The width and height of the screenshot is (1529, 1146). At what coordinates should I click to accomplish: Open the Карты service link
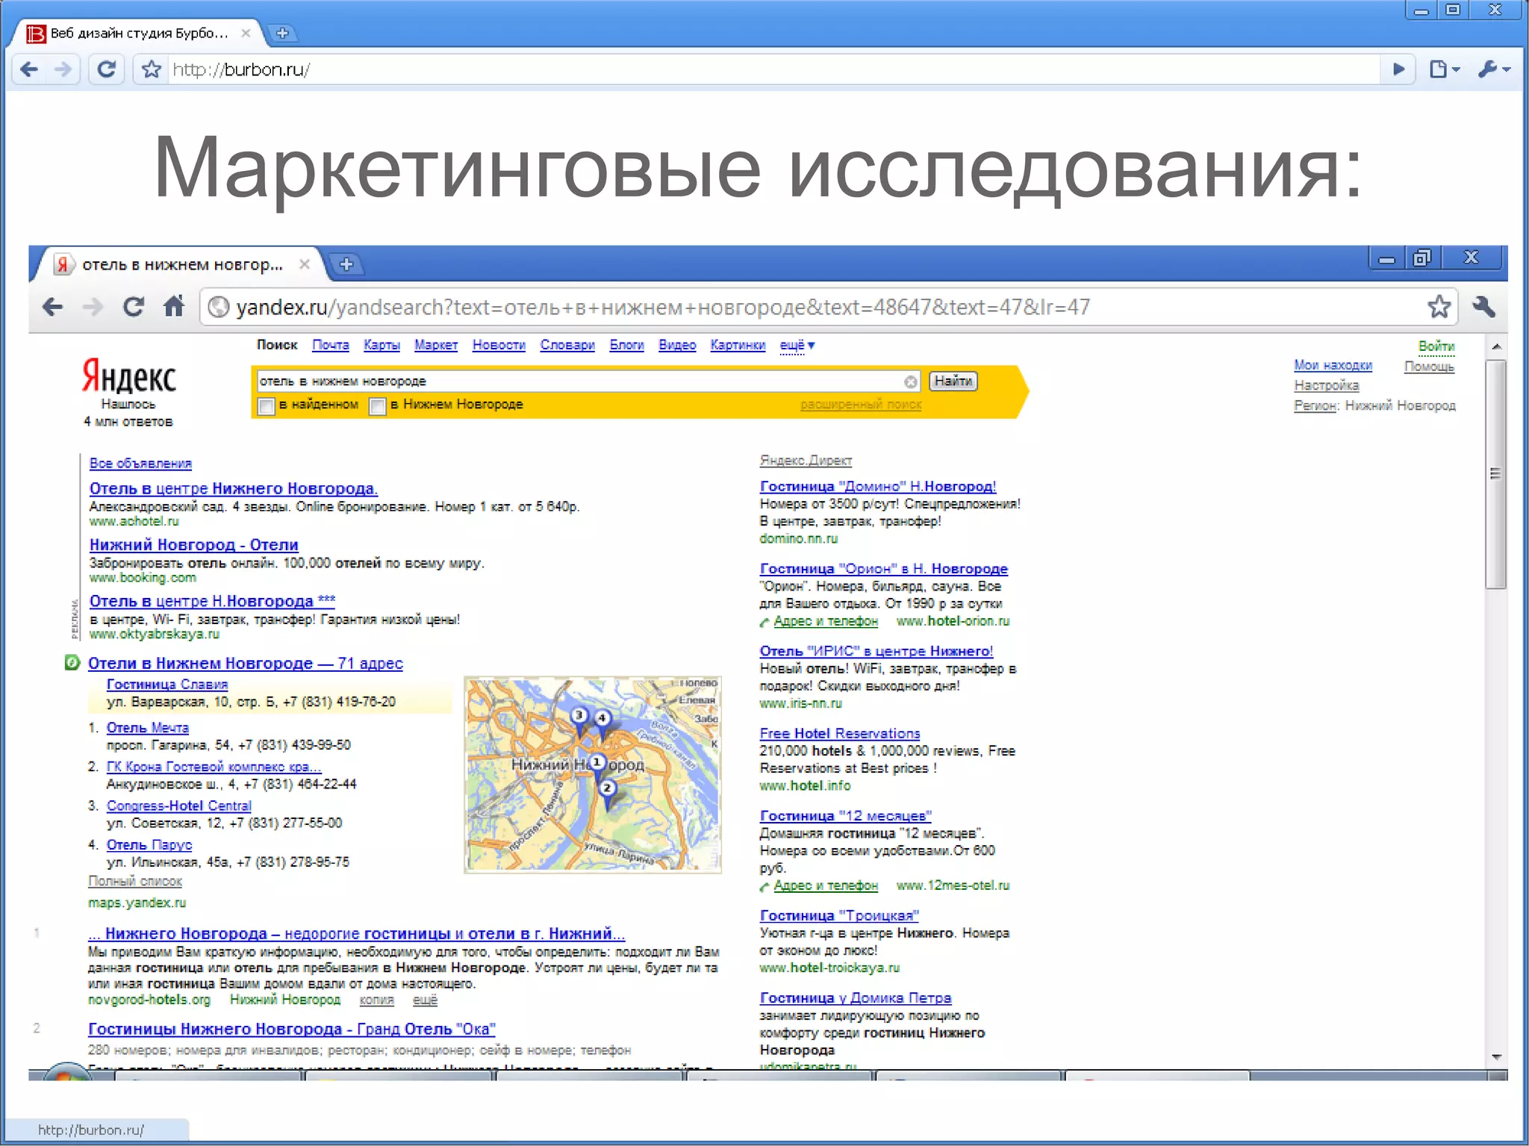382,345
